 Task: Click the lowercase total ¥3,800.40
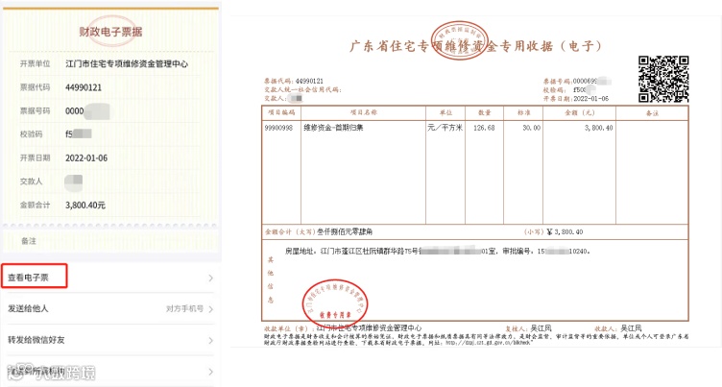[x=565, y=231]
